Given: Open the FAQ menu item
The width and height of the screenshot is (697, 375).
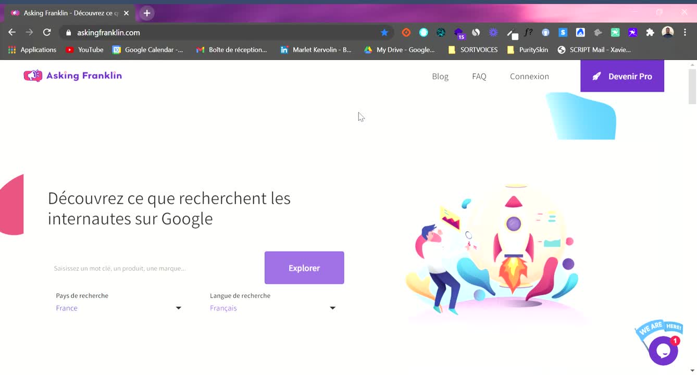Looking at the screenshot, I should pos(479,77).
